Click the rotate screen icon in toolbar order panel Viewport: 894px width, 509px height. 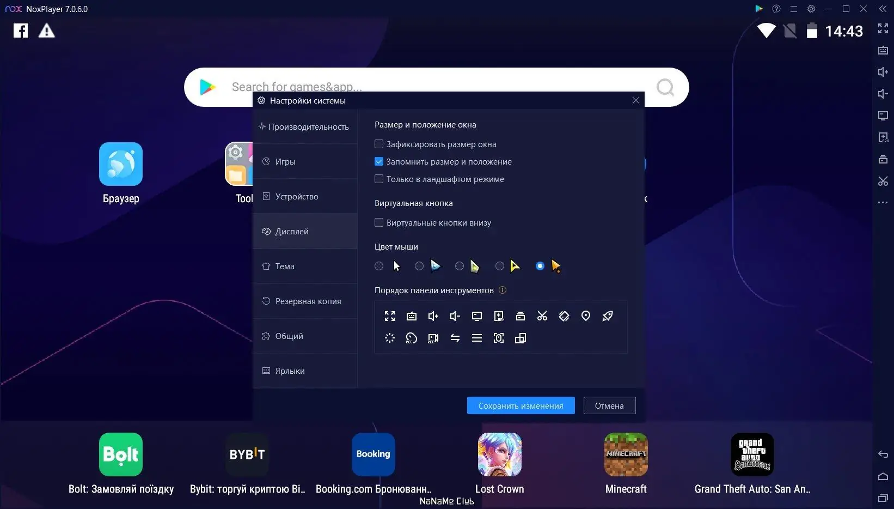tap(564, 316)
